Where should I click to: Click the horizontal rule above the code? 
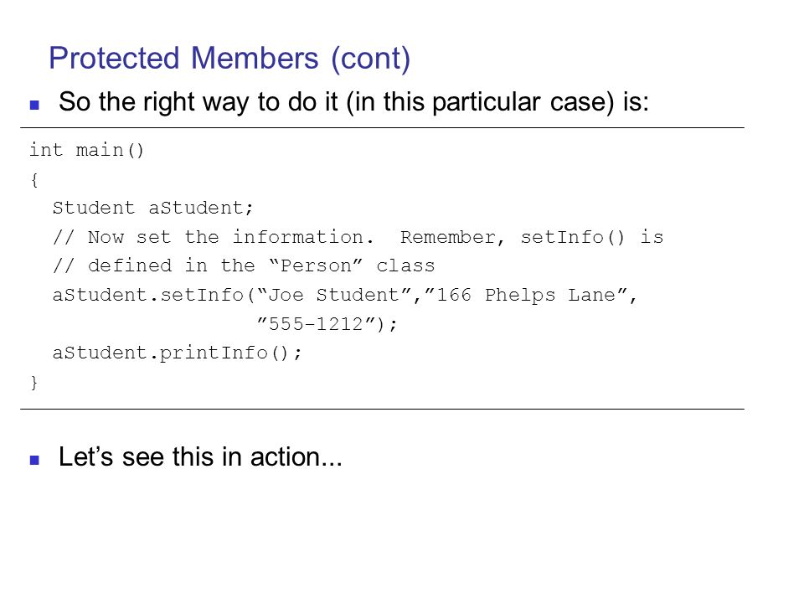(382, 127)
